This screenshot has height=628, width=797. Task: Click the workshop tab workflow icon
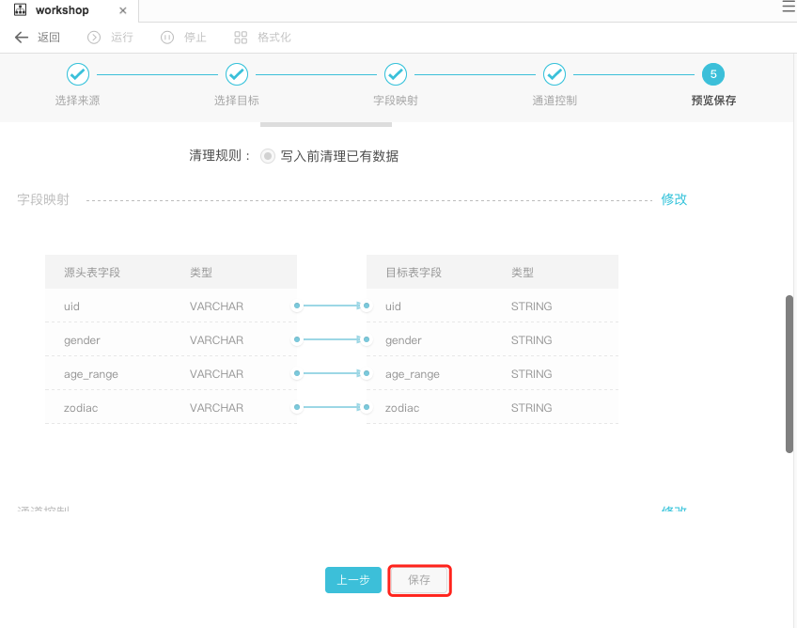(x=20, y=9)
